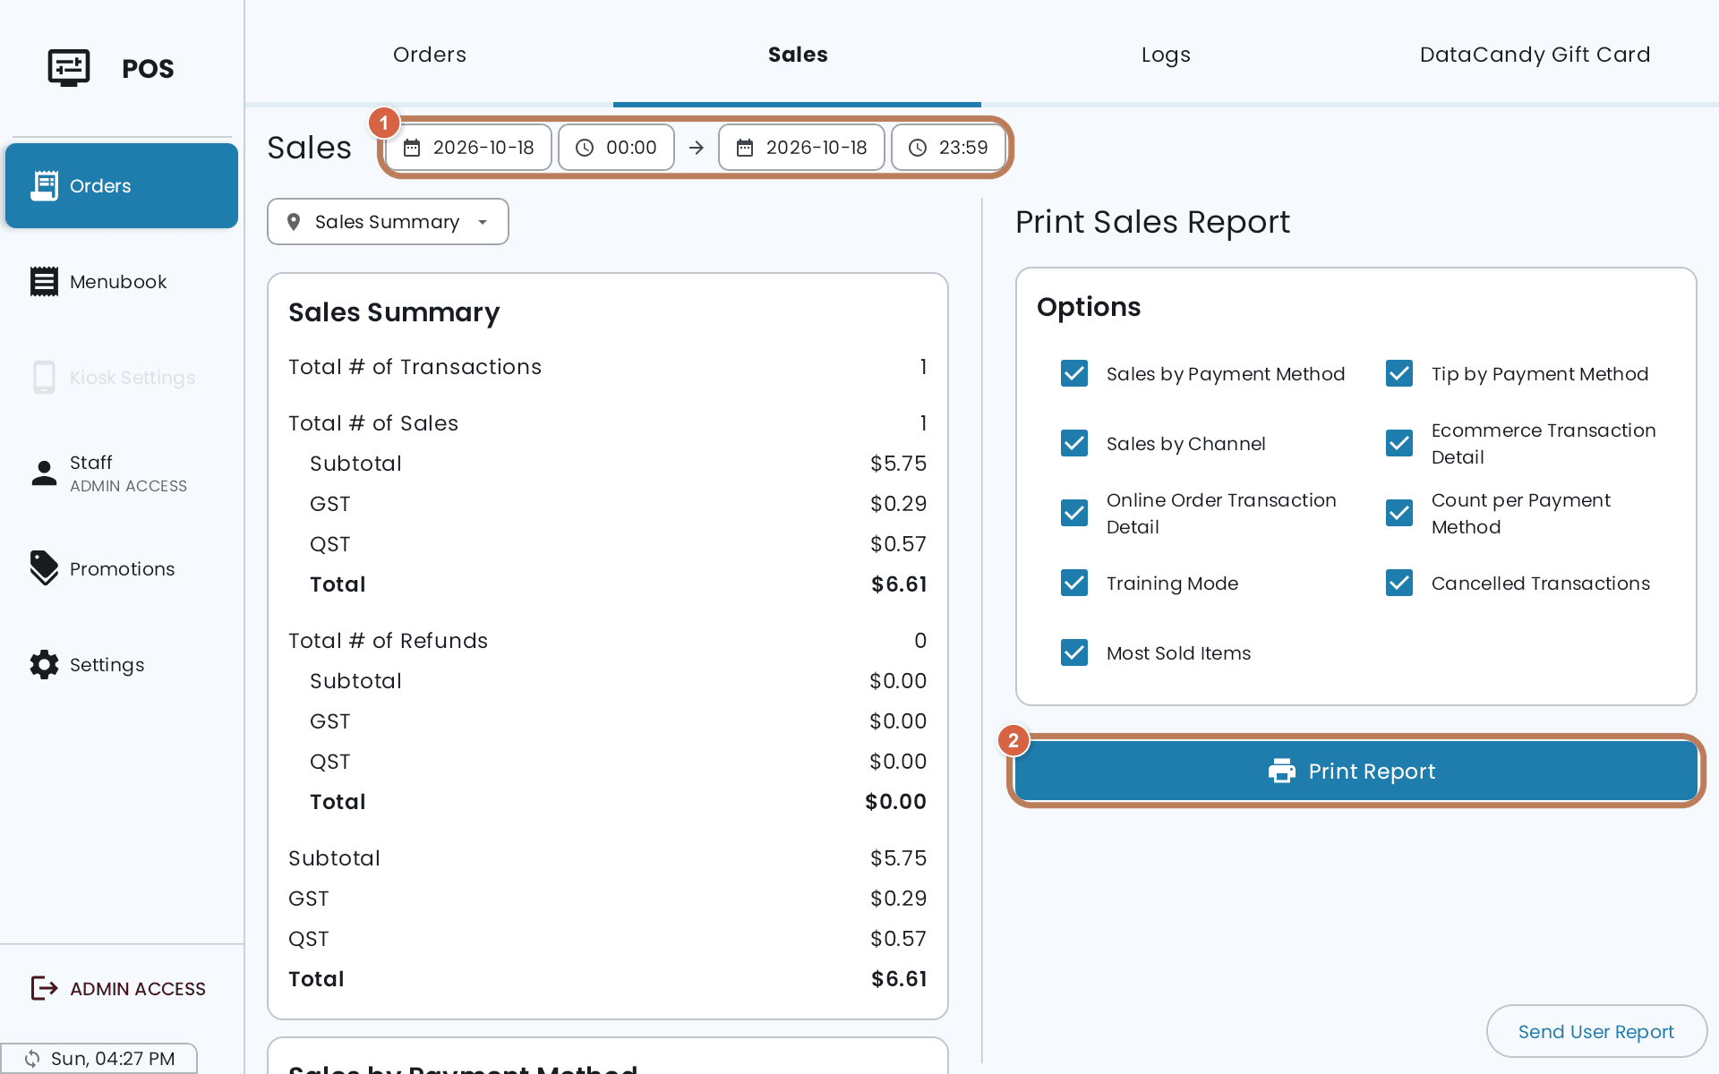Click the logout arrow icon beside ADMIN ACCESS

click(x=44, y=988)
